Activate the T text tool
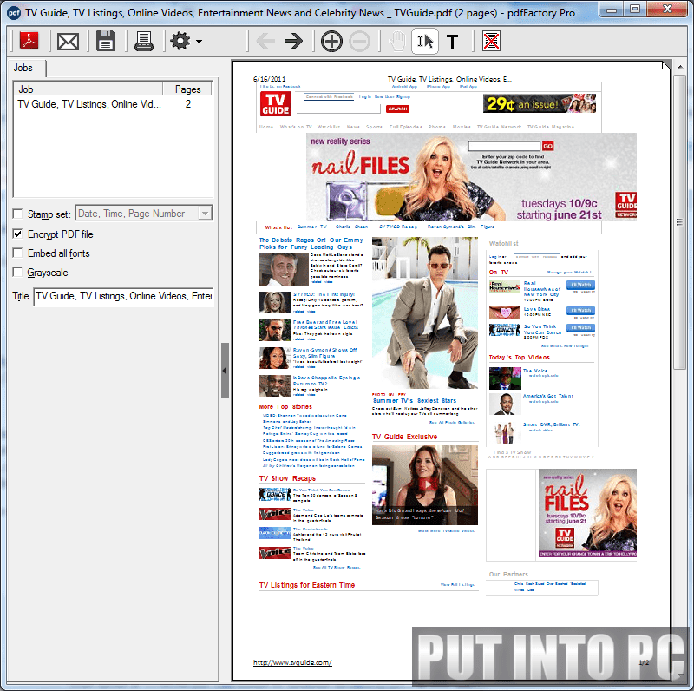Screen dimensions: 694x691 [452, 42]
